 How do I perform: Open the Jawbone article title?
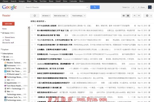pos(56,64)
